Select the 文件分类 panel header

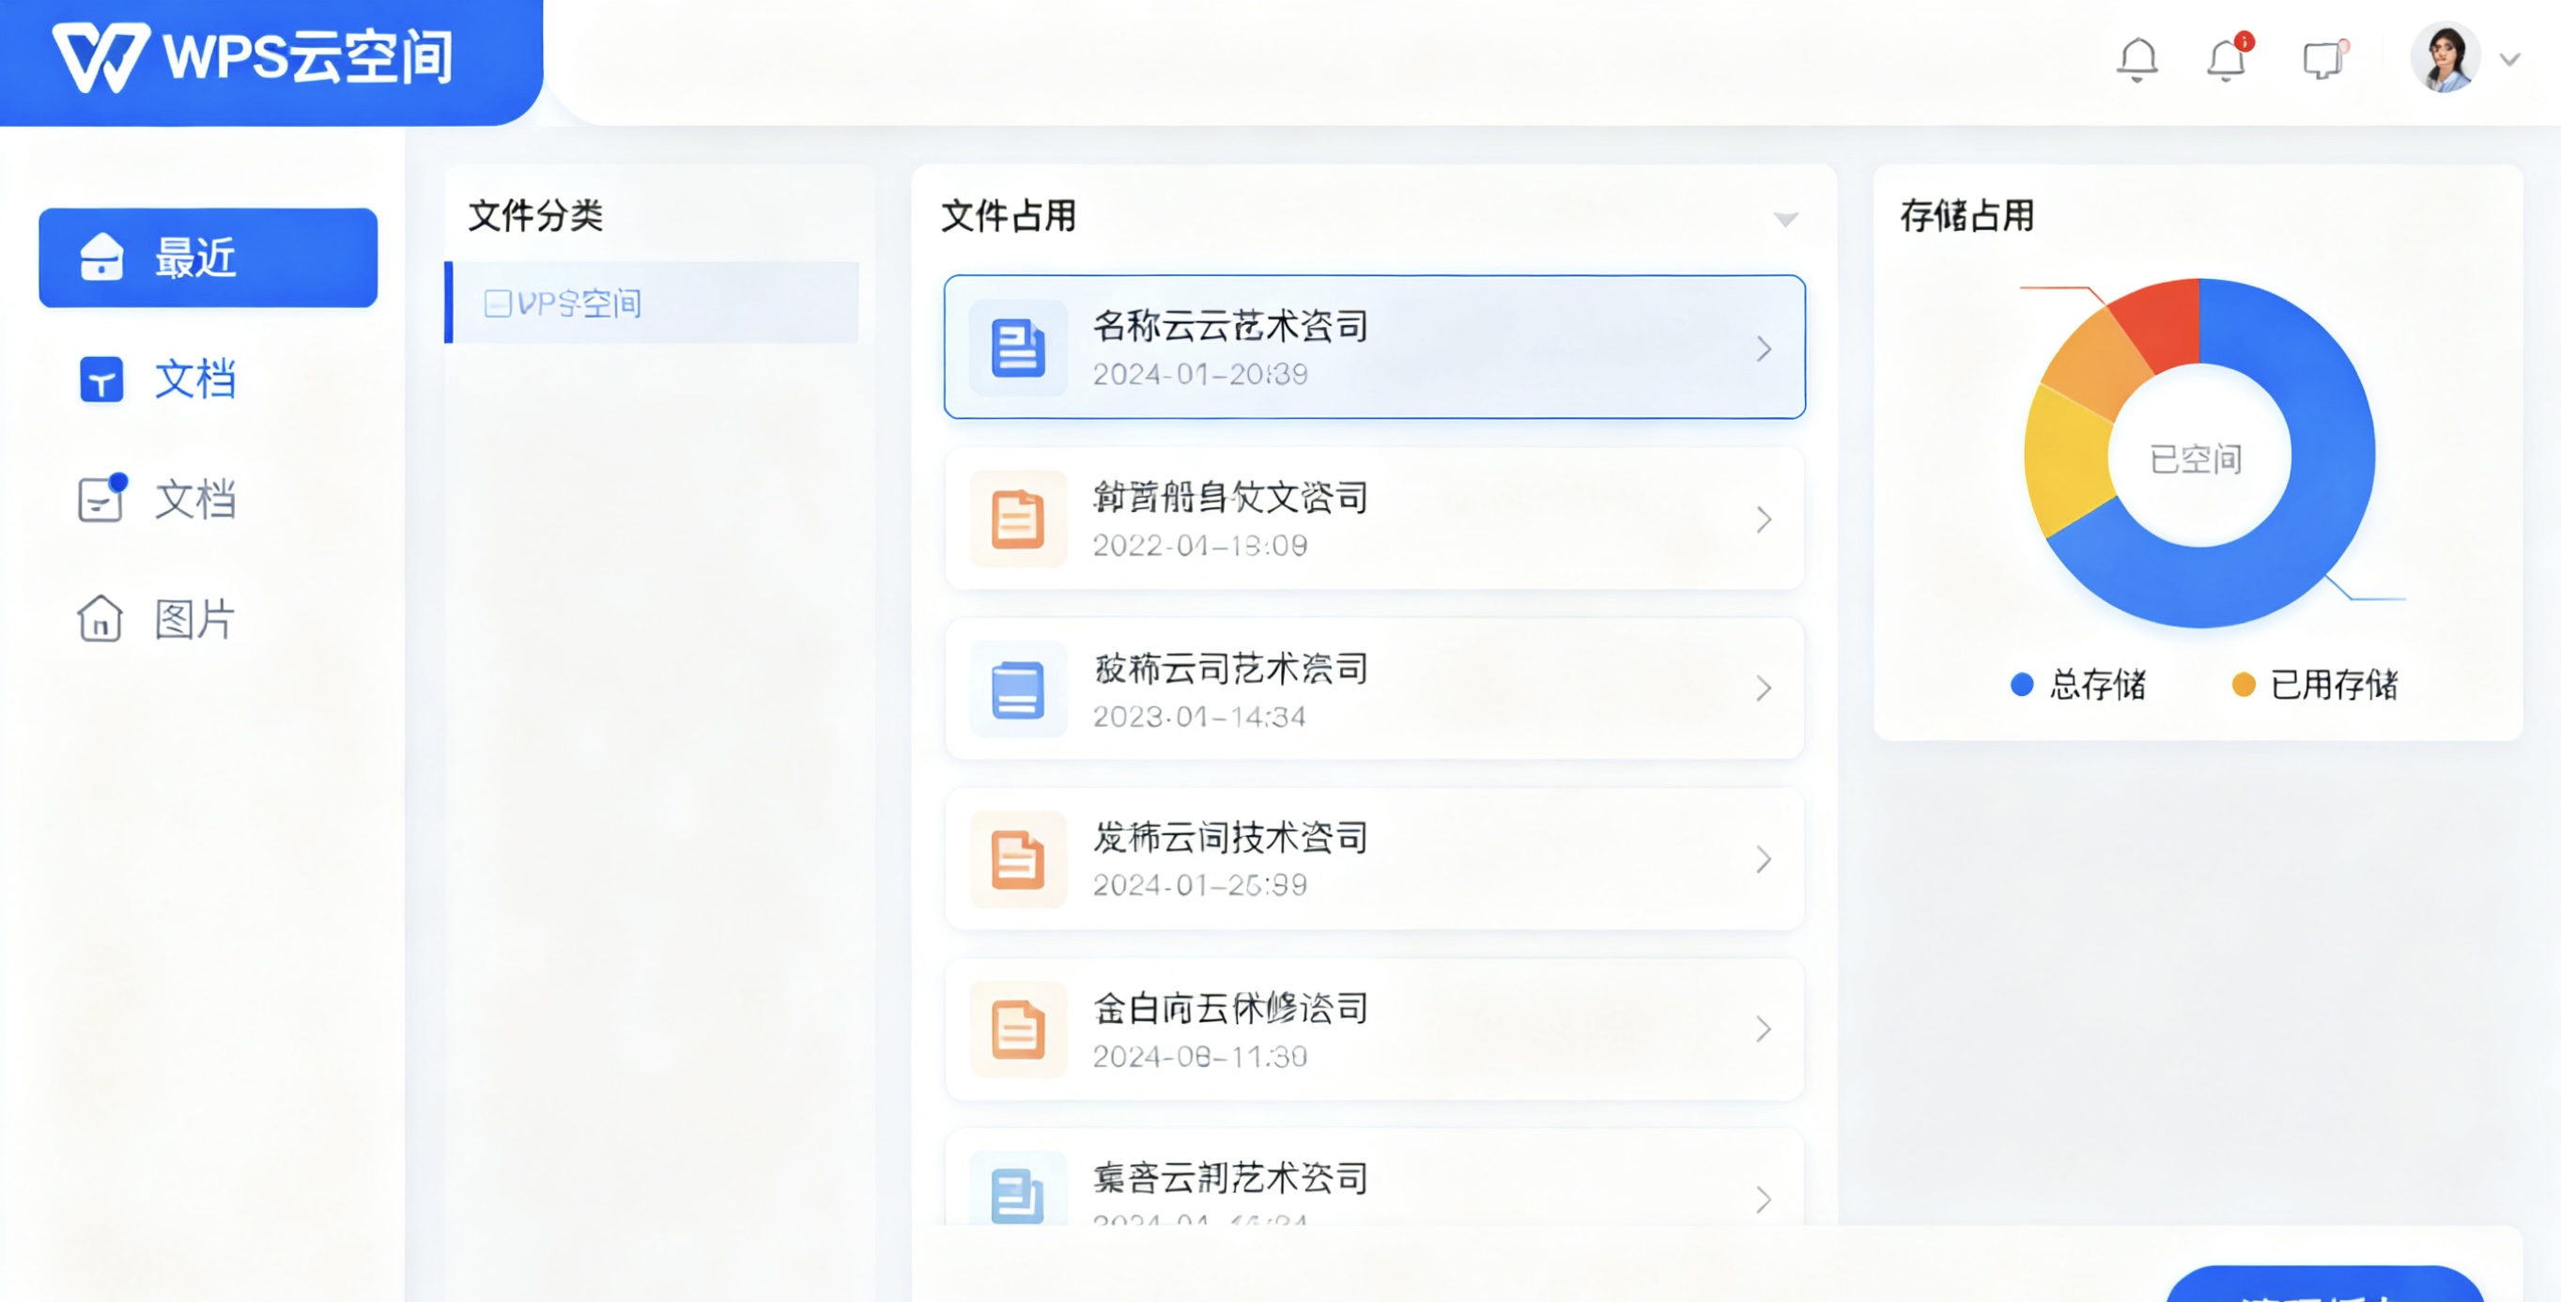click(537, 216)
